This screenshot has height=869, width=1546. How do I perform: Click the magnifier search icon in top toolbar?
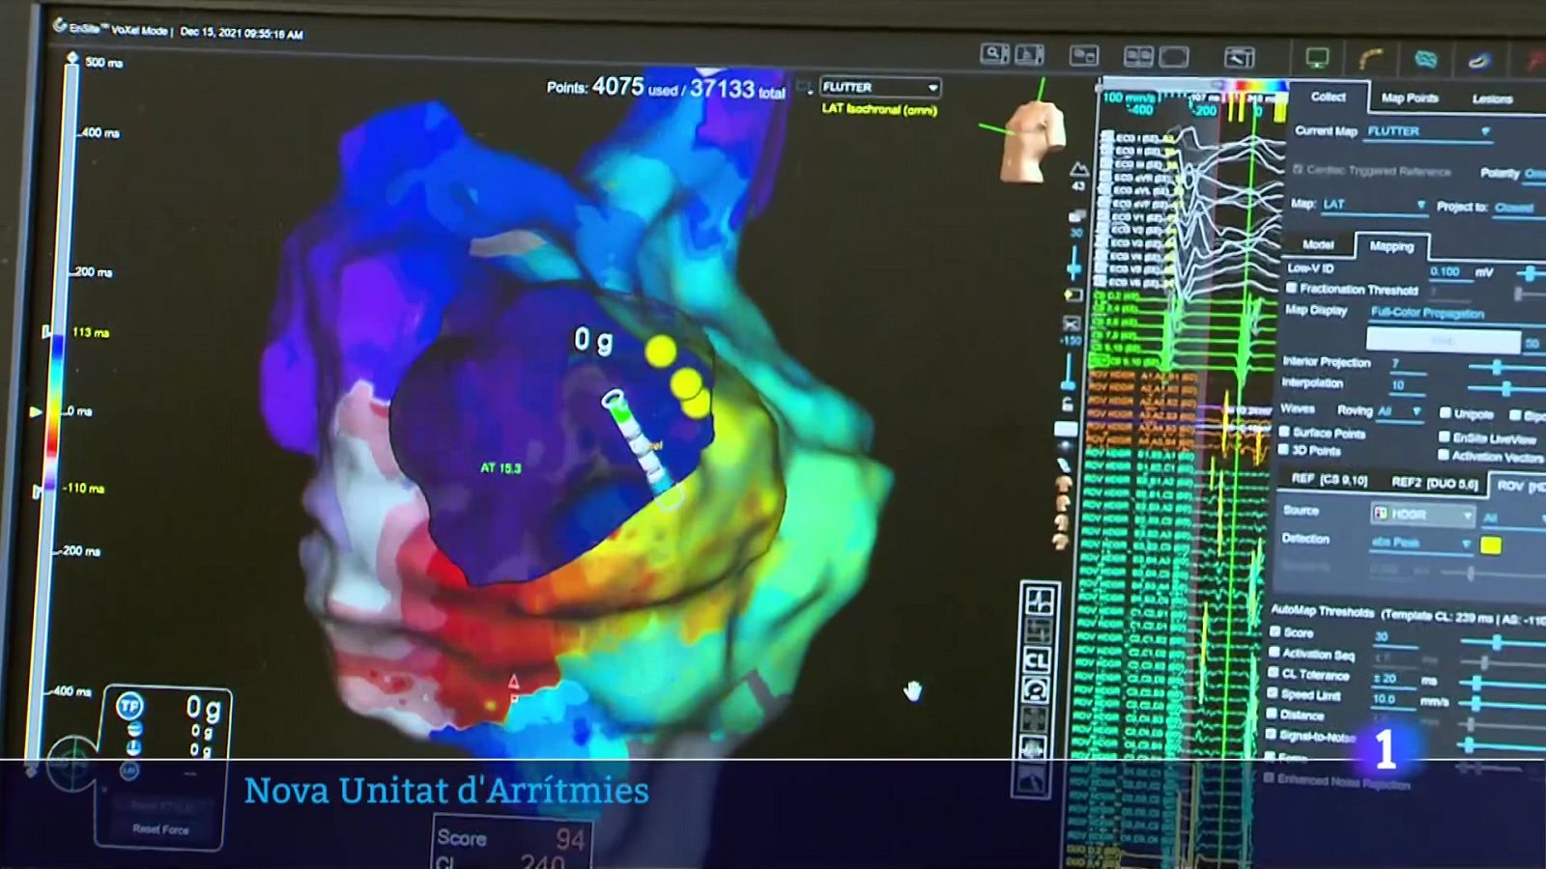(x=992, y=54)
